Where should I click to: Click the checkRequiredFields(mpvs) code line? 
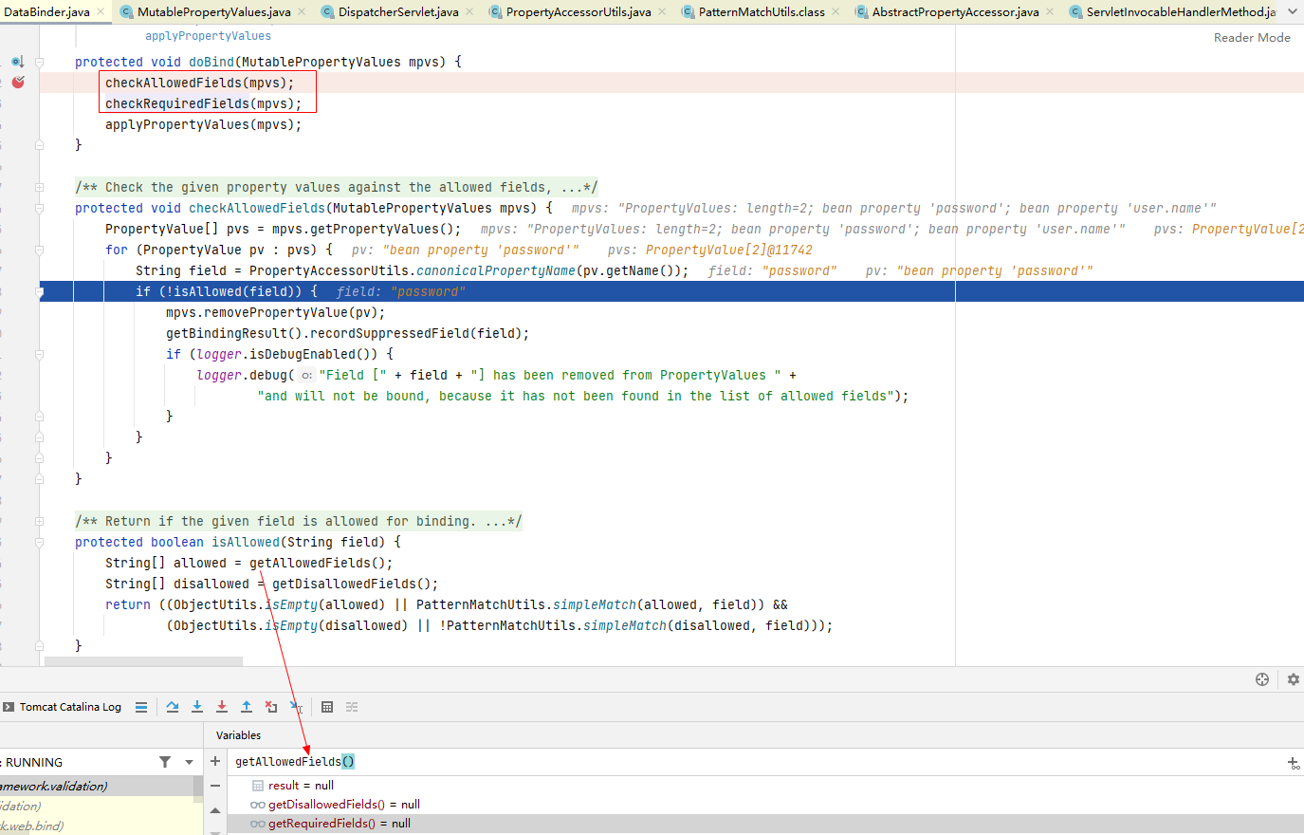click(203, 103)
